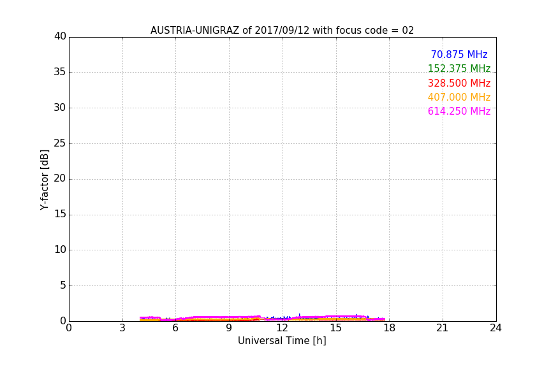The width and height of the screenshot is (551, 367).
Task: Click the x-axis tick label 3
Action: click(122, 328)
